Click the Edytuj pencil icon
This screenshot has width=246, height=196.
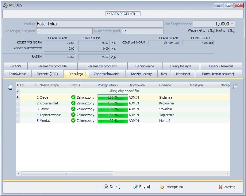coord(135,187)
